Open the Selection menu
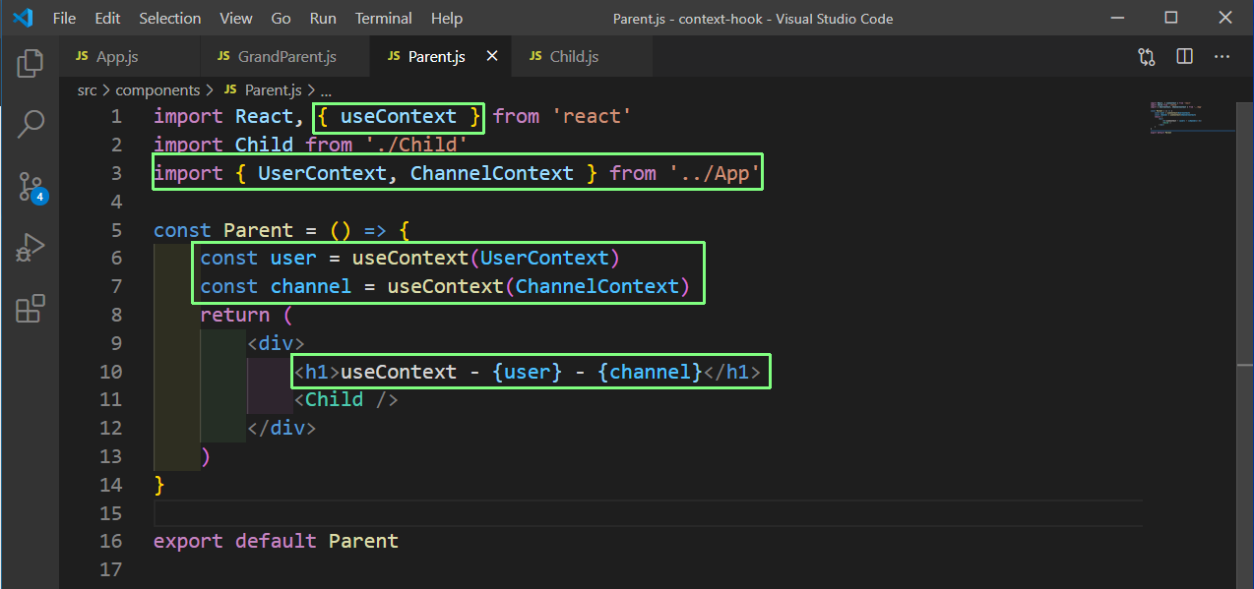 pos(170,19)
